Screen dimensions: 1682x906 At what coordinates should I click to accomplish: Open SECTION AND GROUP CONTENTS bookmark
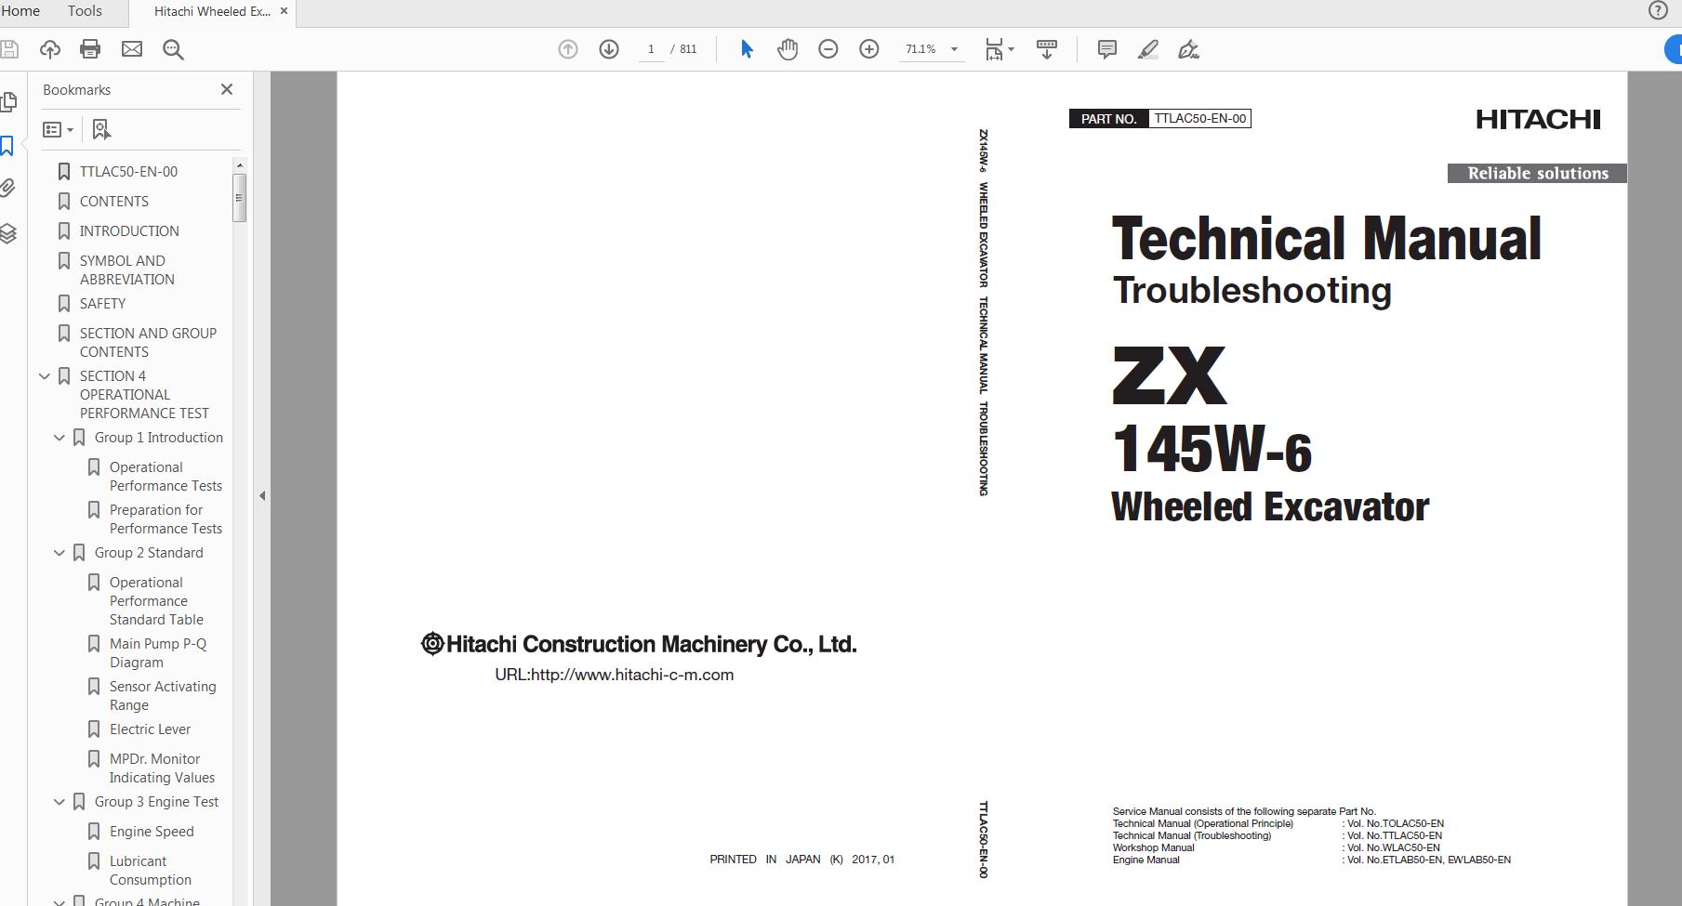point(148,343)
